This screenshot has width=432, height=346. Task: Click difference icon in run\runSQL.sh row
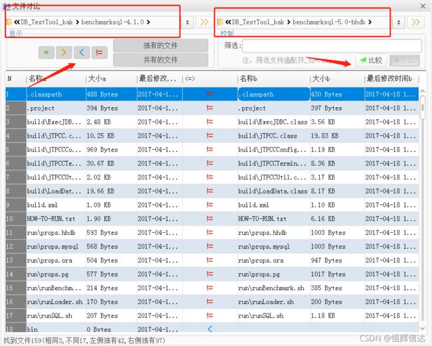(209, 315)
